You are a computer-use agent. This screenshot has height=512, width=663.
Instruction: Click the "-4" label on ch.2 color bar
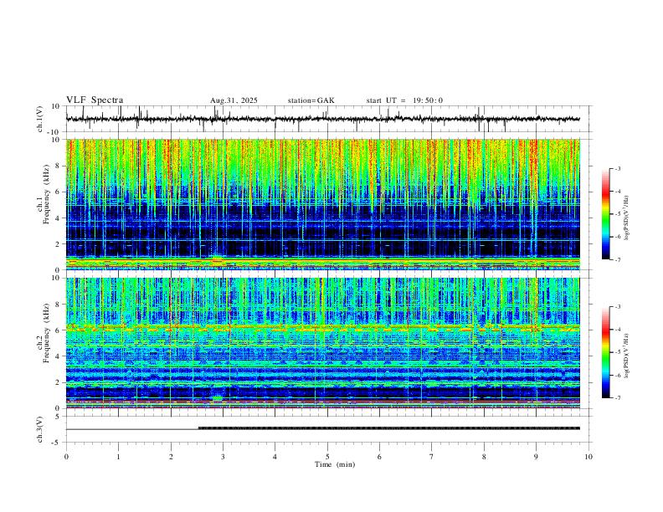[618, 329]
